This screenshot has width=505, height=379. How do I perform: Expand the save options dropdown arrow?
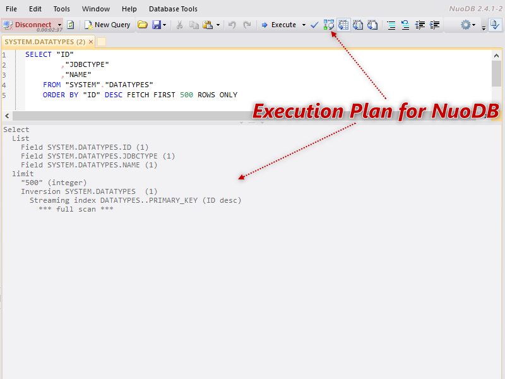click(x=165, y=25)
